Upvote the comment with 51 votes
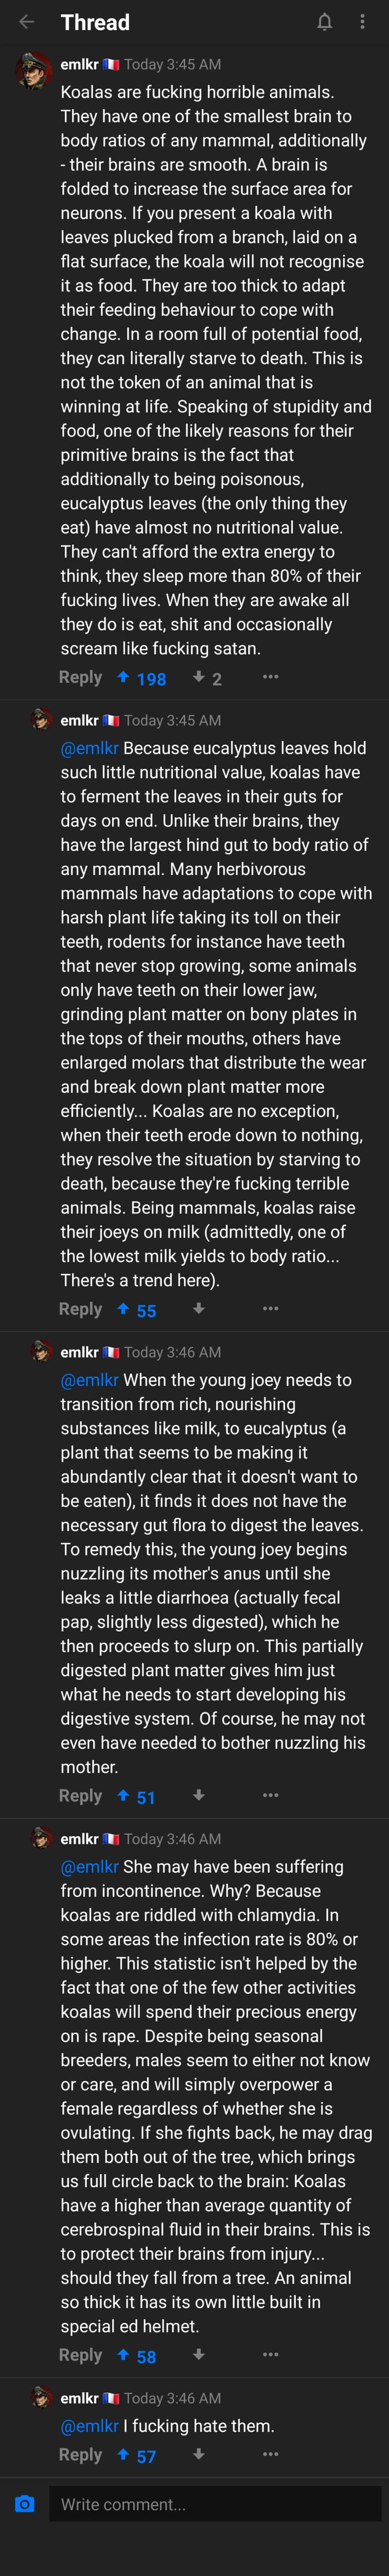The width and height of the screenshot is (389, 2576). tap(123, 1796)
